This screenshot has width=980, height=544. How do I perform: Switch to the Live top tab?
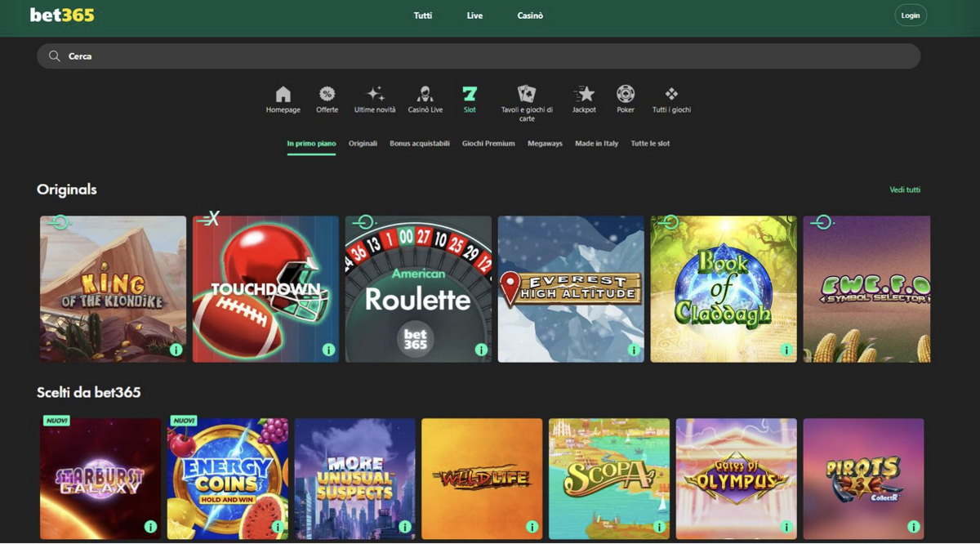474,16
